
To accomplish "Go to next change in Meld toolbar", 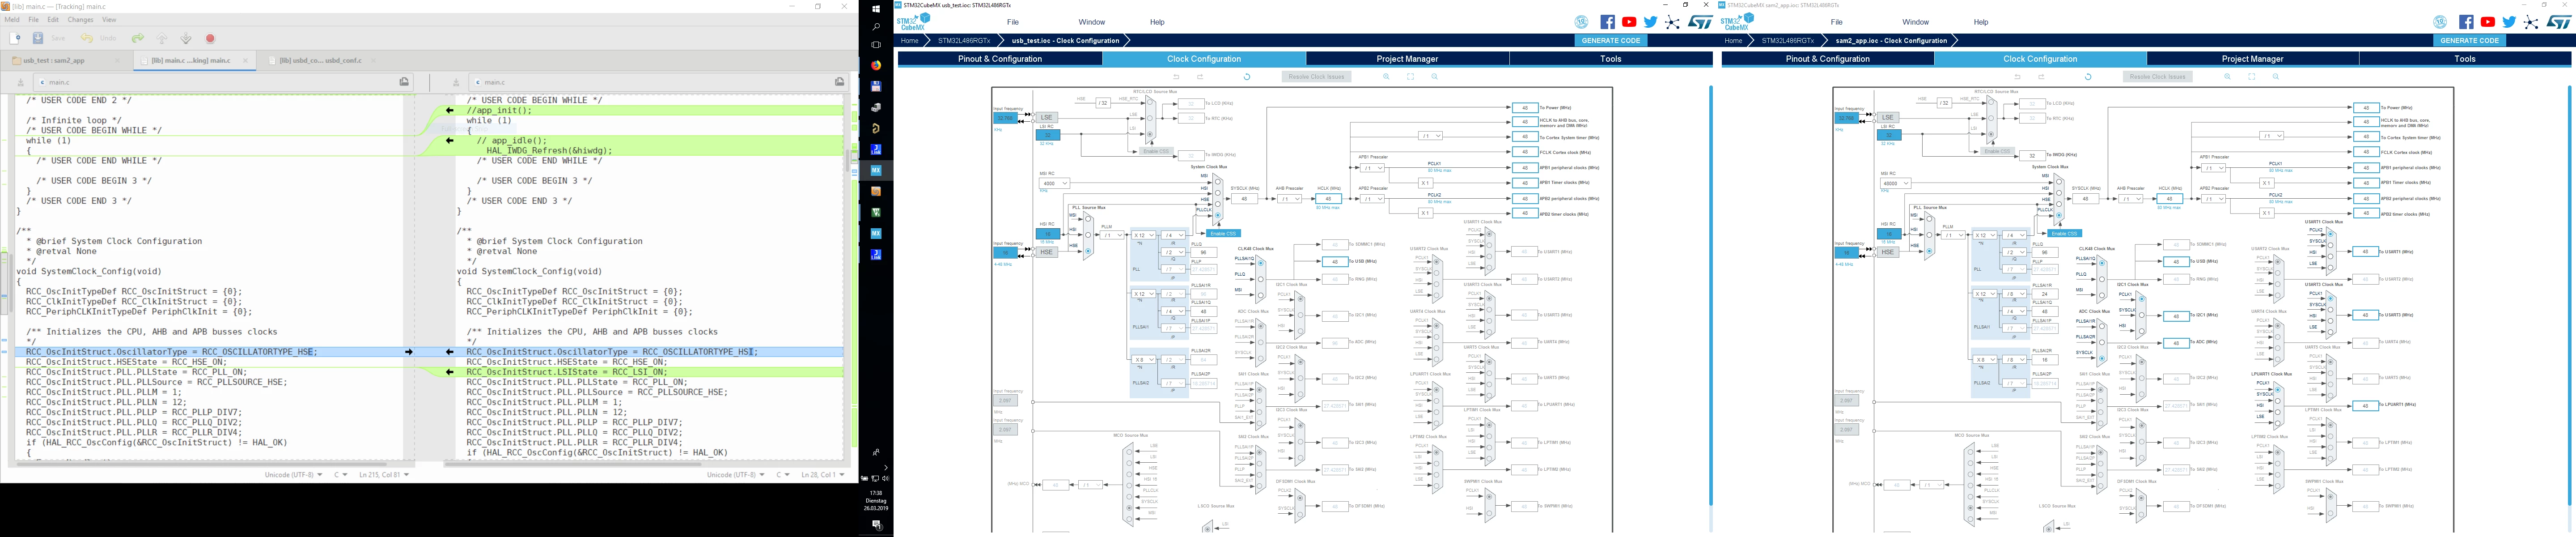I will [186, 38].
